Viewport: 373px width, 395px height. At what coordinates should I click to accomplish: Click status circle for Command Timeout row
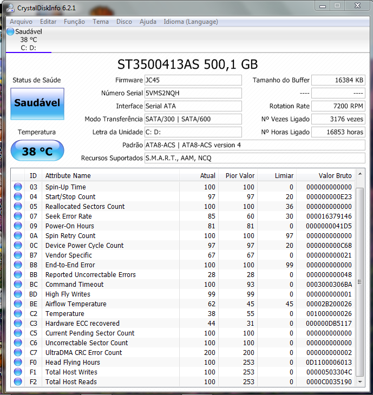click(18, 284)
